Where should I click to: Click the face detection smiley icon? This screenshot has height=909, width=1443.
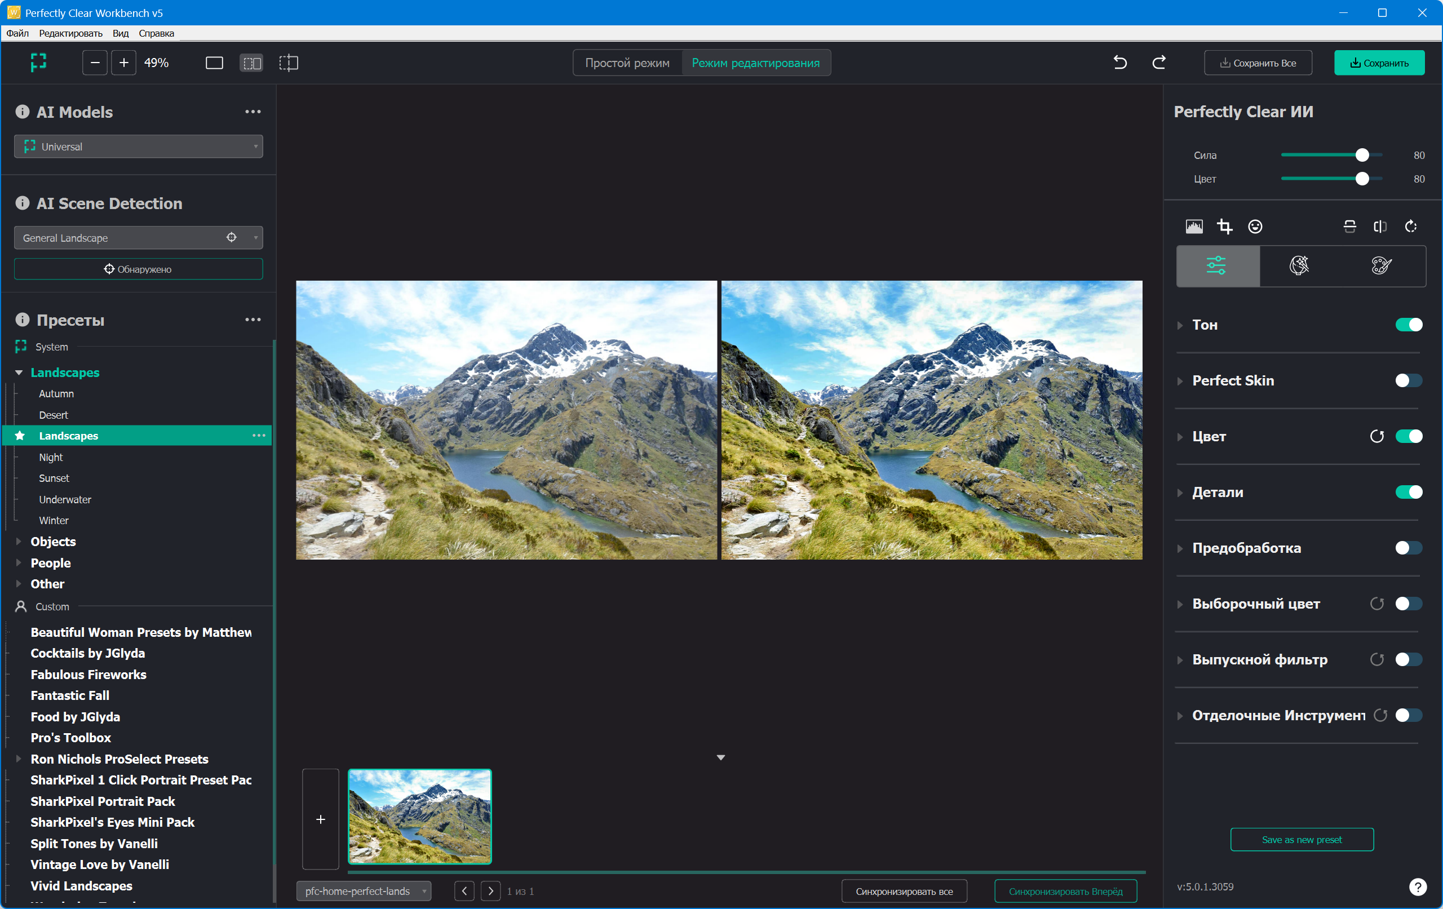coord(1255,227)
